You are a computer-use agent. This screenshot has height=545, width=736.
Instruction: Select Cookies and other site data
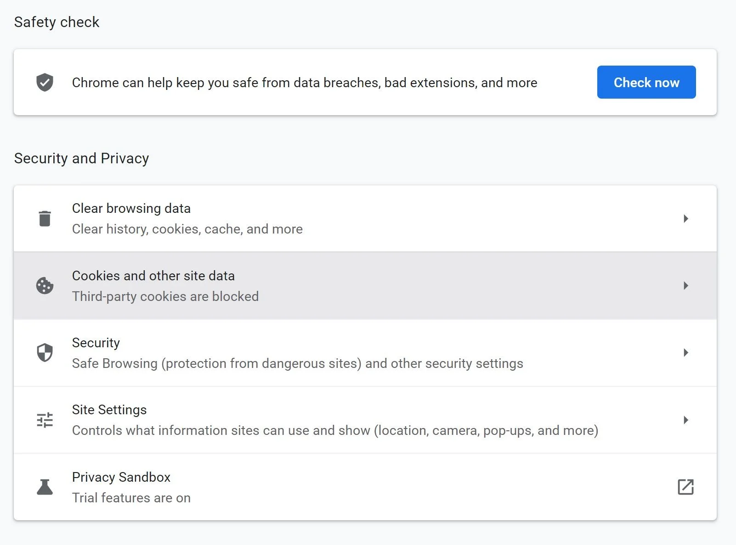153,276
